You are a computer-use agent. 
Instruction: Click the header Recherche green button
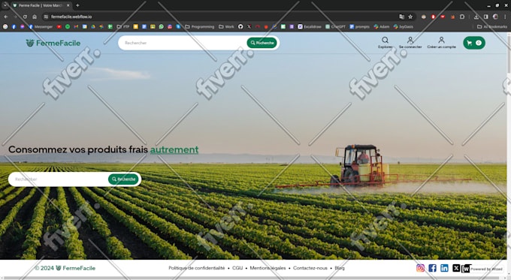262,43
